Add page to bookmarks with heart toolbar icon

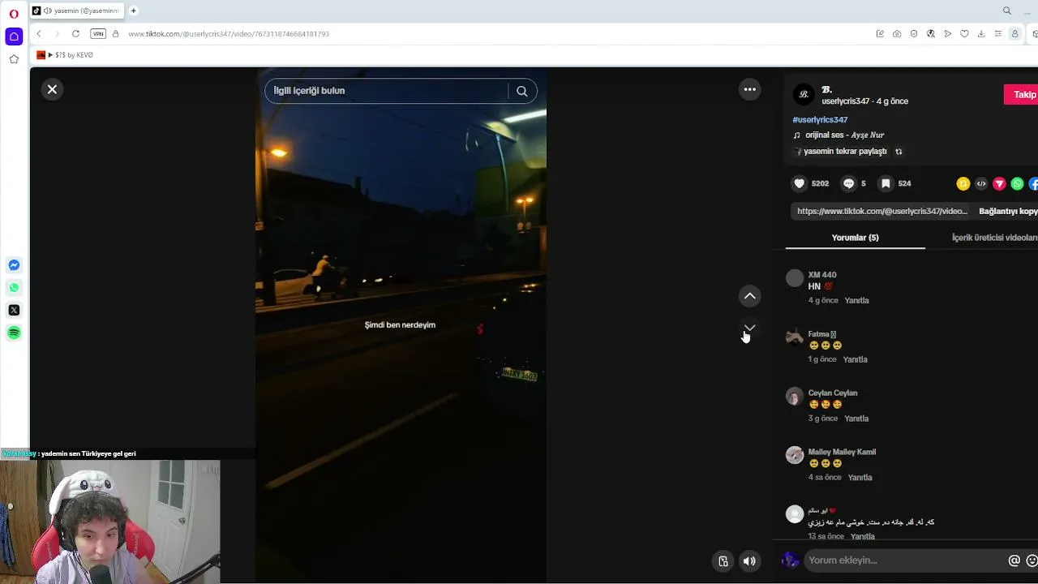click(964, 34)
